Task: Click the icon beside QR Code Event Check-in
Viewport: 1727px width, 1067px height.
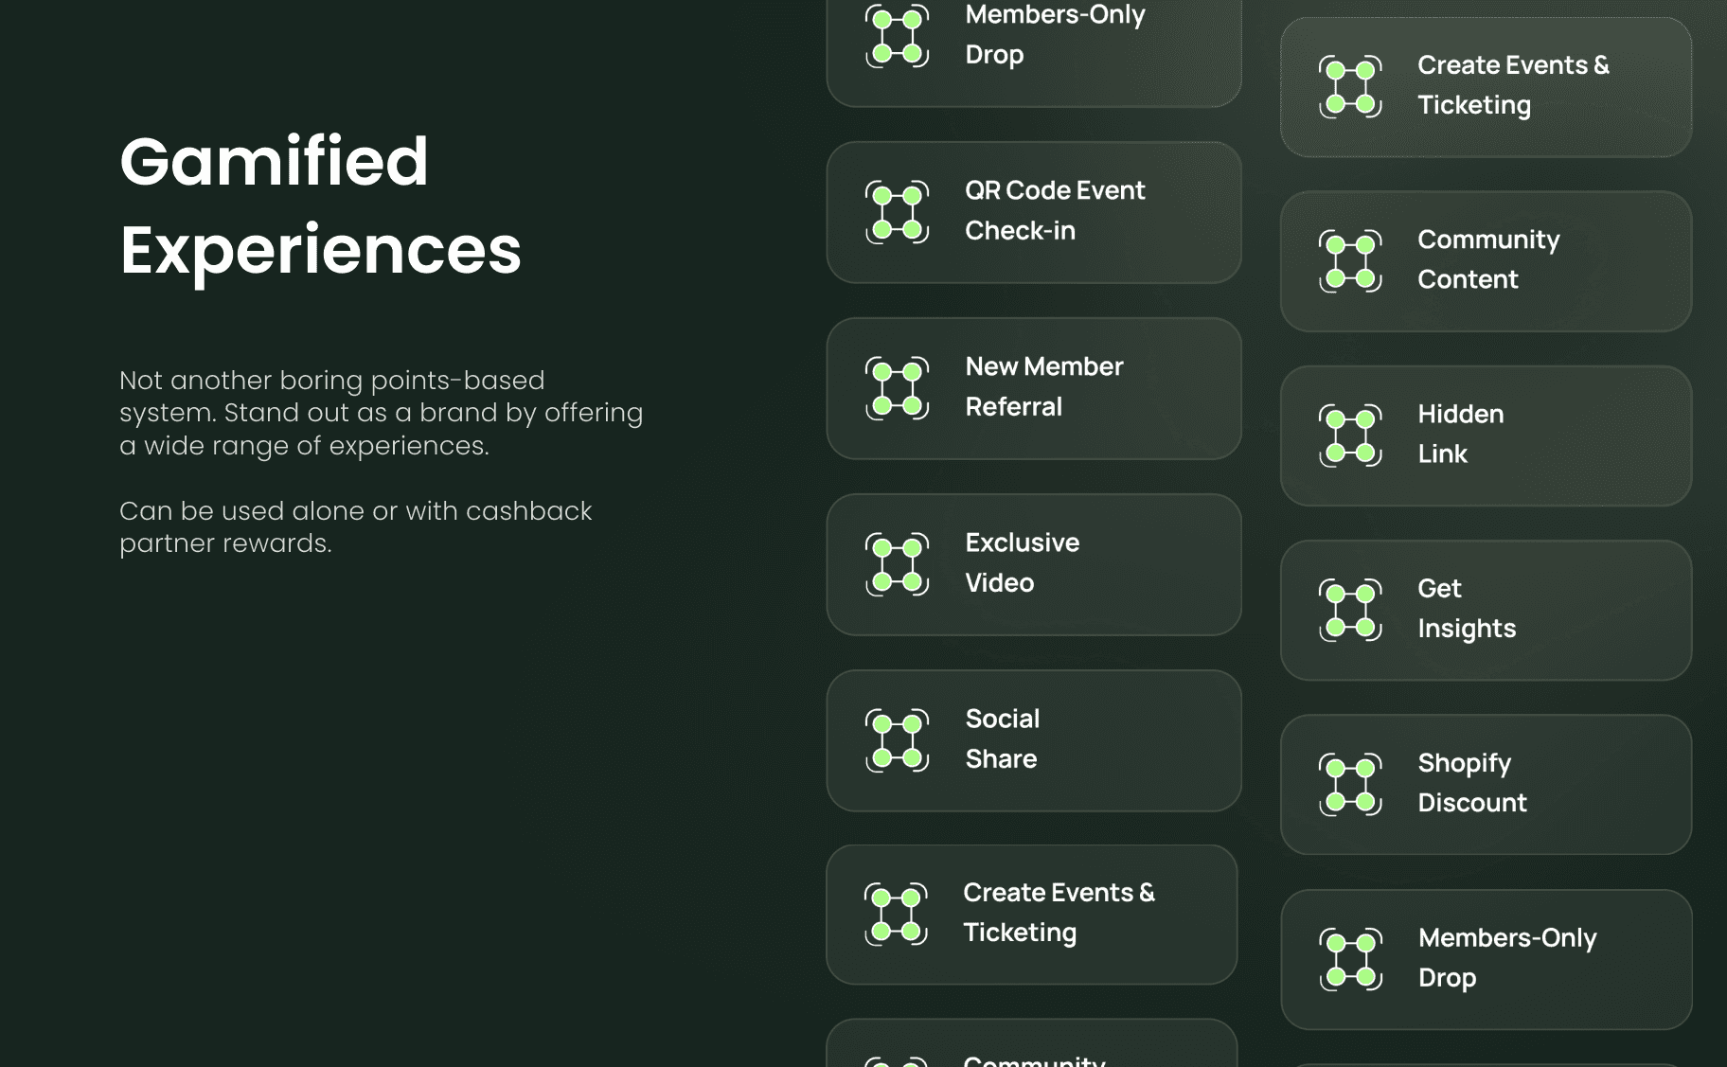Action: tap(897, 212)
